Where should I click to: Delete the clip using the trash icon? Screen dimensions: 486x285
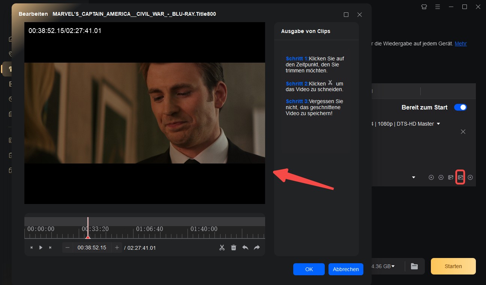click(x=234, y=247)
